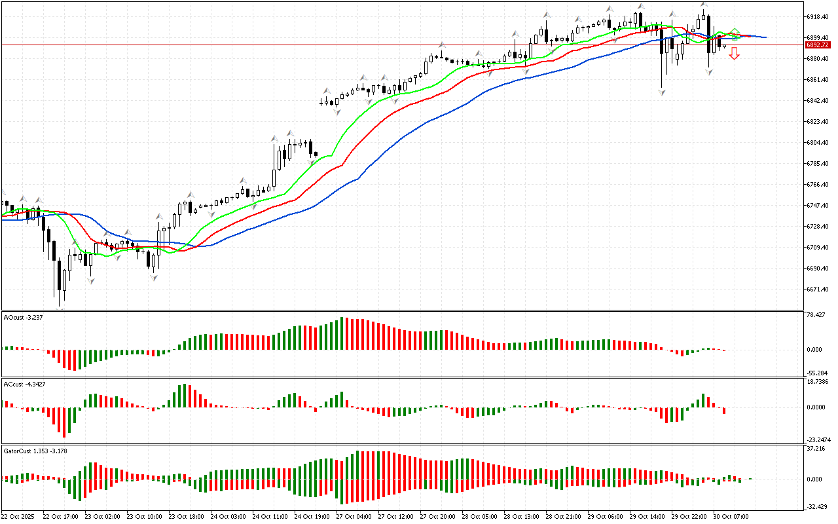The width and height of the screenshot is (838, 524).
Task: Click the 78.427 AOcust scale value
Action: tap(818, 315)
